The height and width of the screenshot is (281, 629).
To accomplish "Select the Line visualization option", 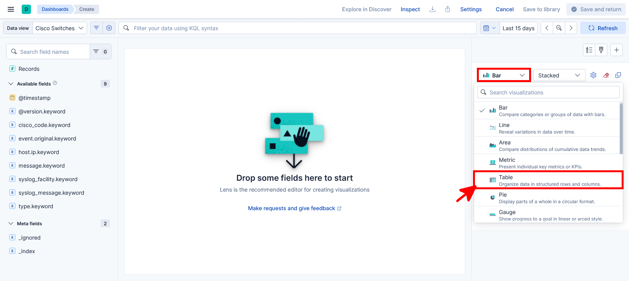I will tap(547, 128).
